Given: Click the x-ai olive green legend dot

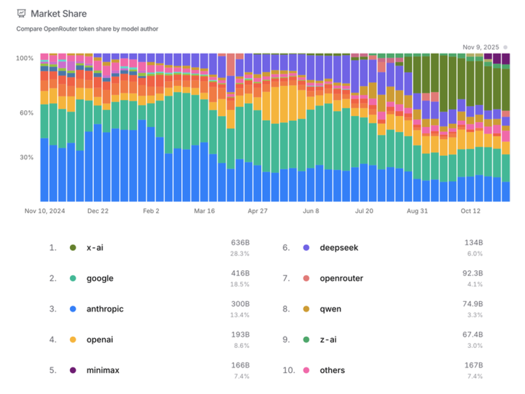Looking at the screenshot, I should coord(72,247).
